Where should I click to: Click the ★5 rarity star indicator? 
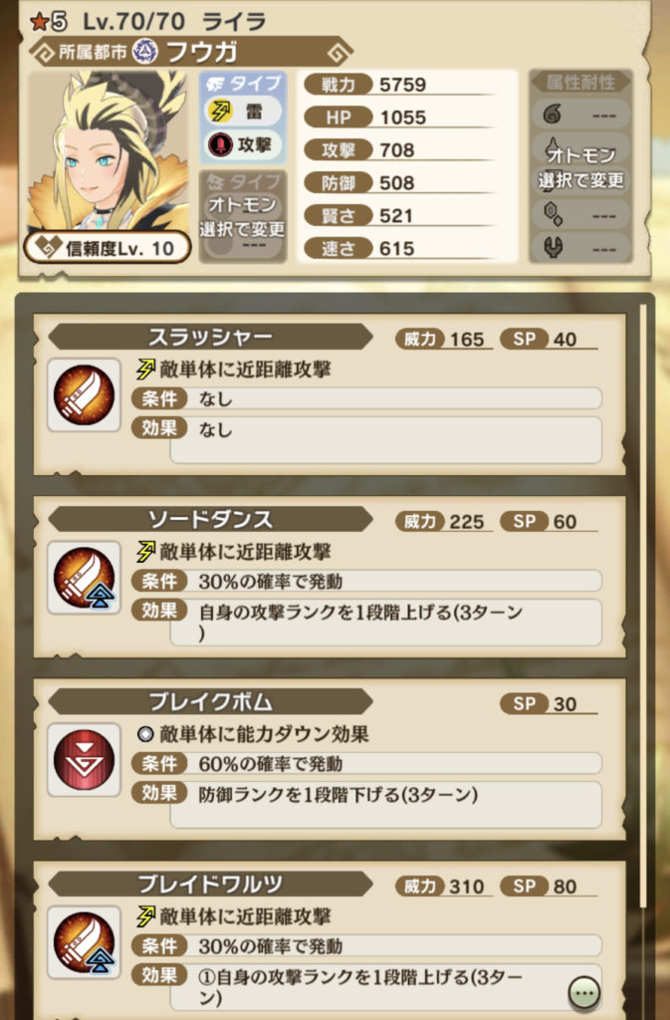tap(48, 22)
